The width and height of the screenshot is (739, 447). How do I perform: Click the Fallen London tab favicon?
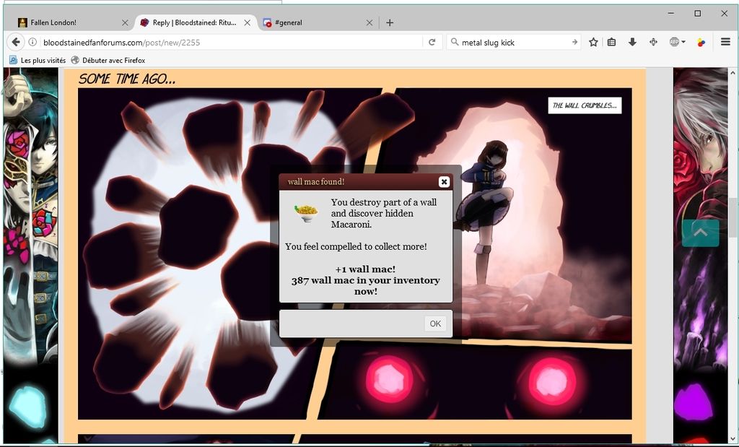pos(22,22)
